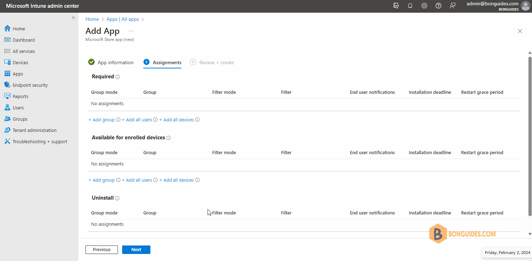The width and height of the screenshot is (532, 261).
Task: Show info icon beside Available Add all devices
Action: pos(197,180)
